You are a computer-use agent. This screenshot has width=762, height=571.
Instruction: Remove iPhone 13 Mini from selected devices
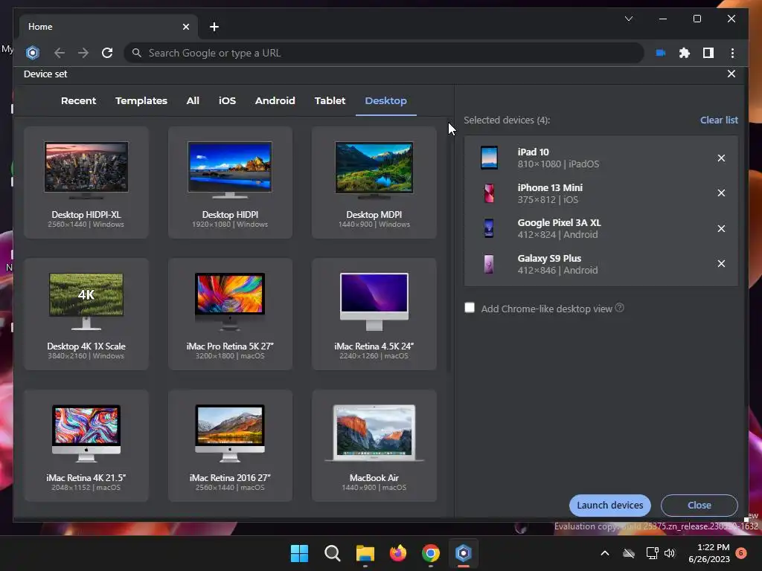click(x=721, y=193)
